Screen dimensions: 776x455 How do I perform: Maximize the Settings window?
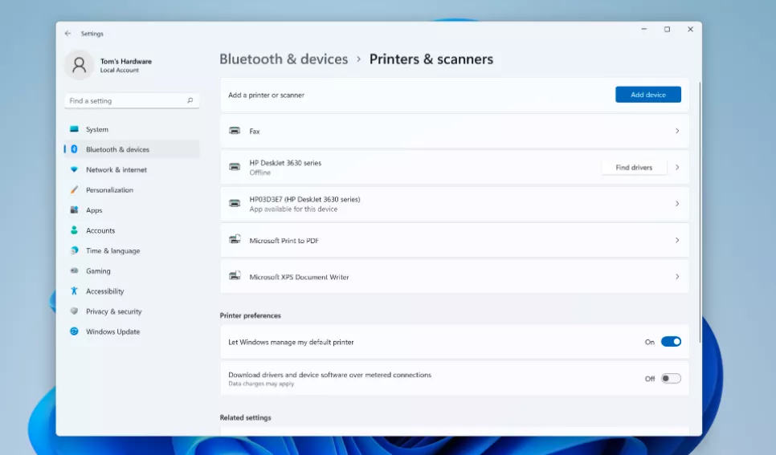pos(667,29)
